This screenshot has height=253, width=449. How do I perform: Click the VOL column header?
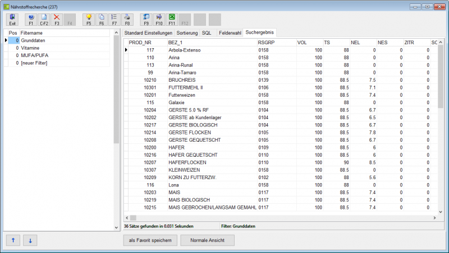point(310,43)
